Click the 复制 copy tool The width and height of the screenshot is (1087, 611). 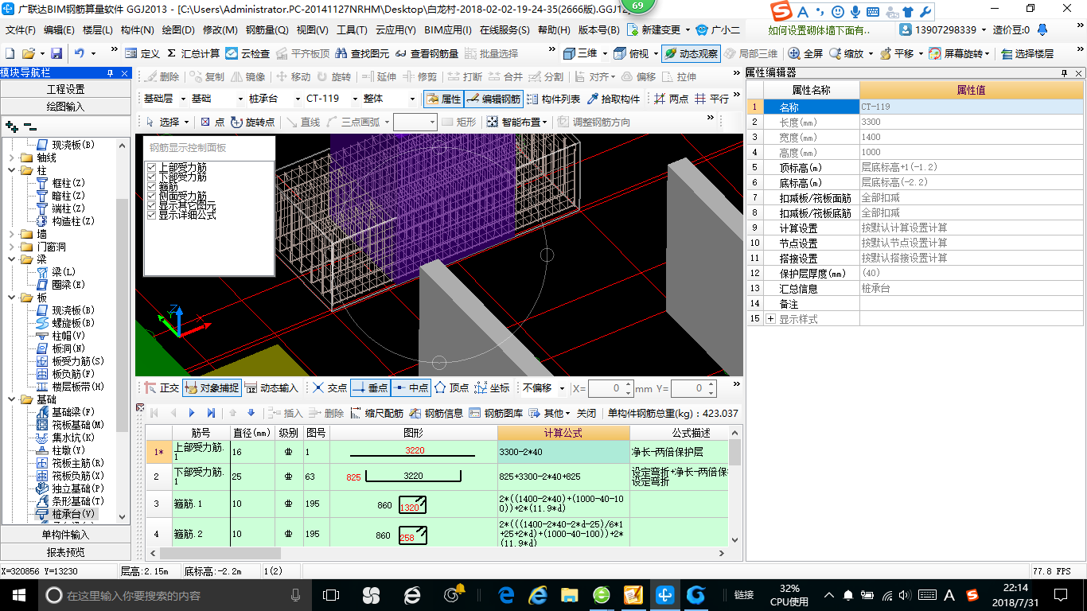coord(207,76)
